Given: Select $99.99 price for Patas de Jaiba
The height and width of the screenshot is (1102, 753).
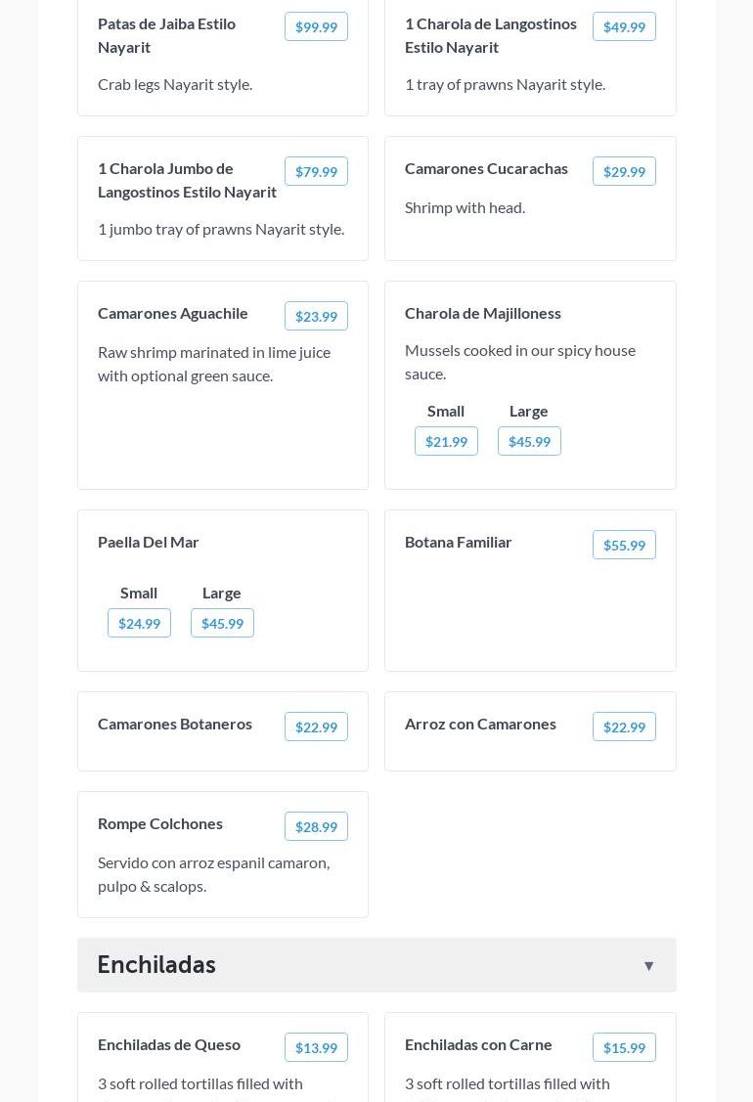Looking at the screenshot, I should coord(316,26).
